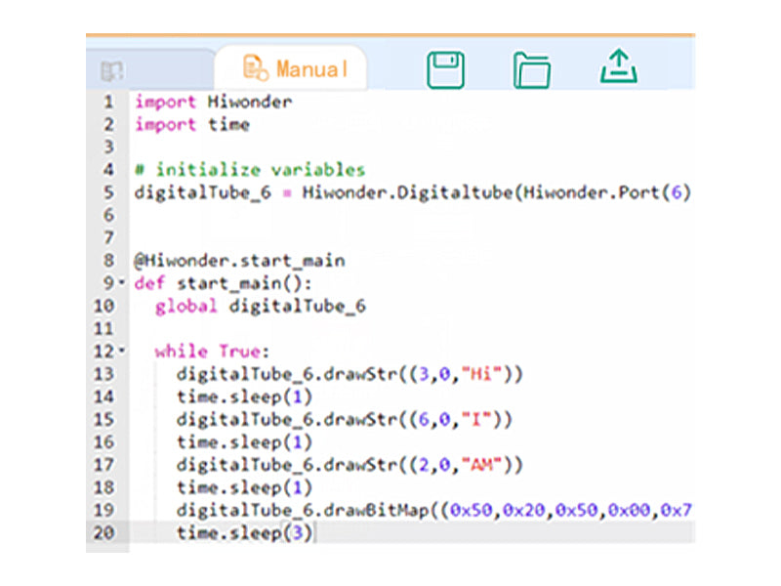Switch to the Manual tab
The image size is (781, 586).
(308, 68)
